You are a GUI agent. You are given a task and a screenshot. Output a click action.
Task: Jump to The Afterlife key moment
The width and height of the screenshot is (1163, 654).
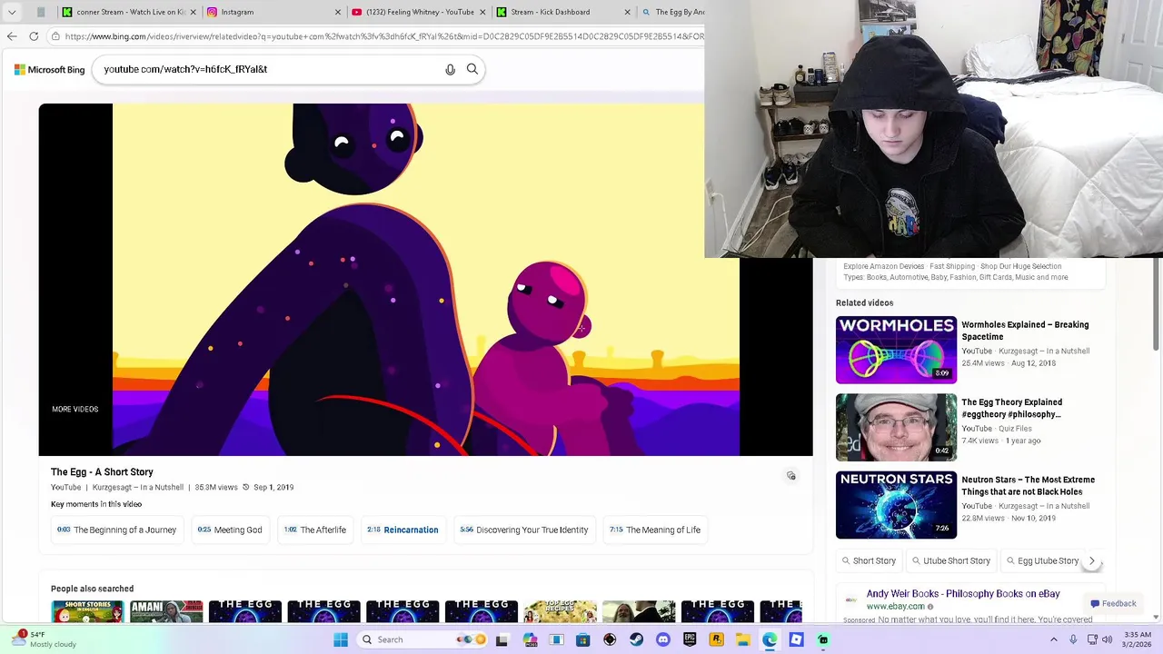315,530
